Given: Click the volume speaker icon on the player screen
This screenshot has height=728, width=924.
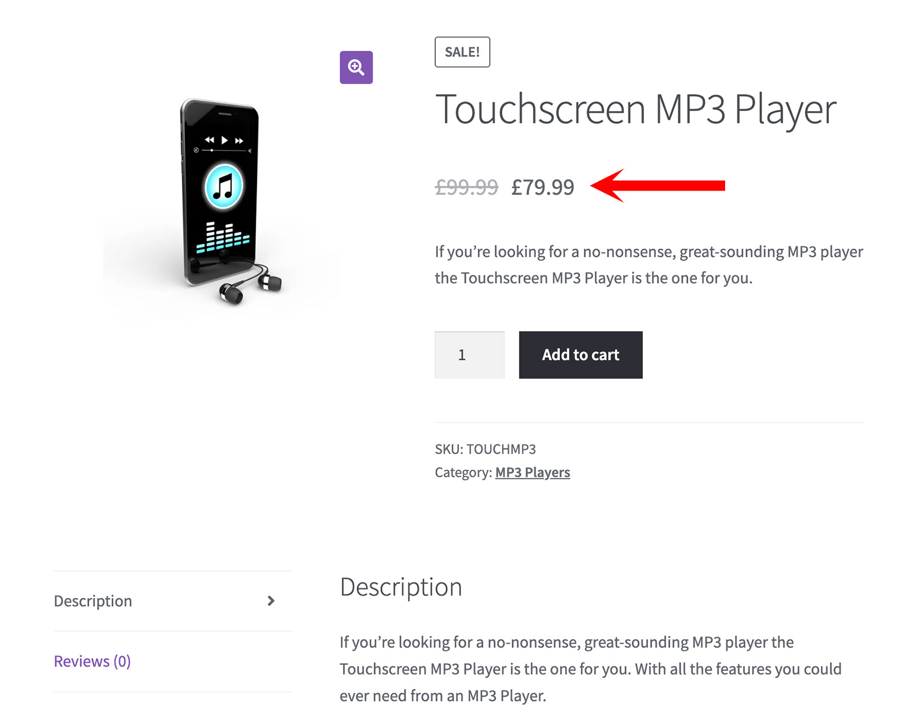Looking at the screenshot, I should (x=250, y=151).
